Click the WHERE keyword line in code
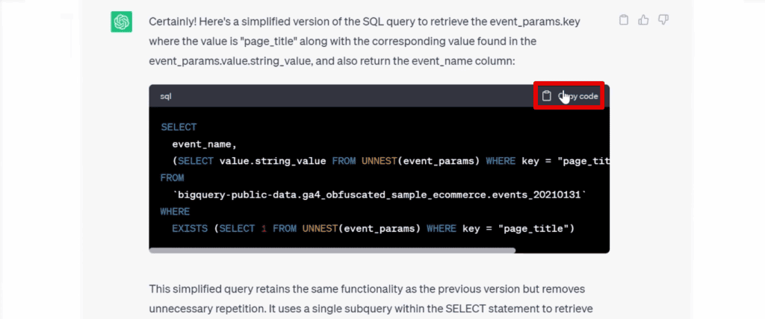 [175, 212]
